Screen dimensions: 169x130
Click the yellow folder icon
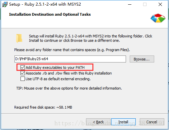tap(19, 38)
